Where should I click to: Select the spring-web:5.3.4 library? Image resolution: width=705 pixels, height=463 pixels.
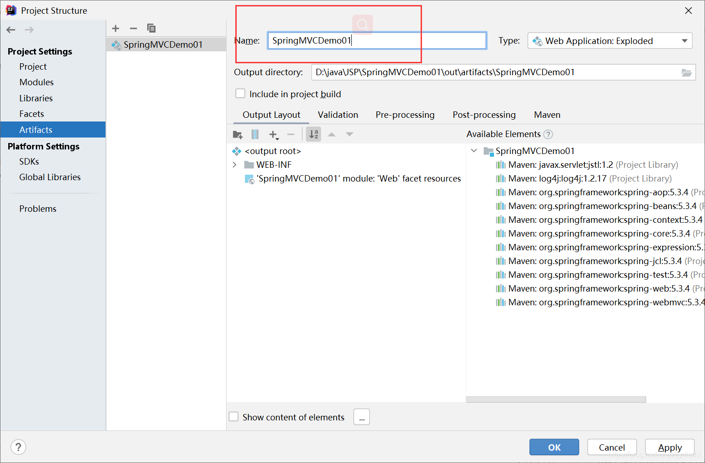coord(599,288)
